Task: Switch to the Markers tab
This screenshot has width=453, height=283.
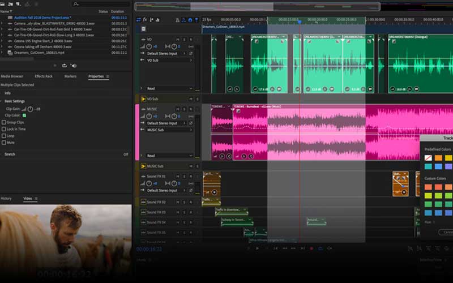Action: click(x=70, y=76)
